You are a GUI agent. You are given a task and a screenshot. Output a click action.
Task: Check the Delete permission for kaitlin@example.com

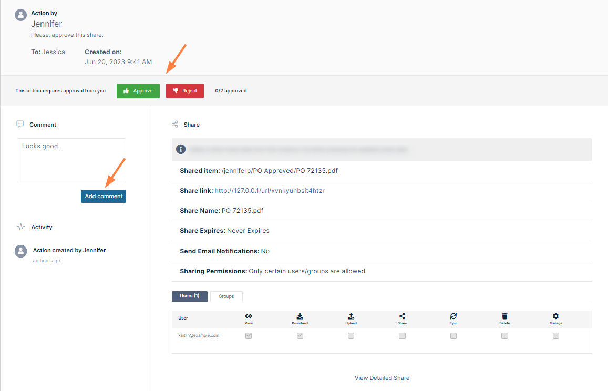pos(504,336)
